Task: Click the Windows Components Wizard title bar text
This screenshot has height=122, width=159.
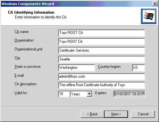Action: click(x=28, y=4)
